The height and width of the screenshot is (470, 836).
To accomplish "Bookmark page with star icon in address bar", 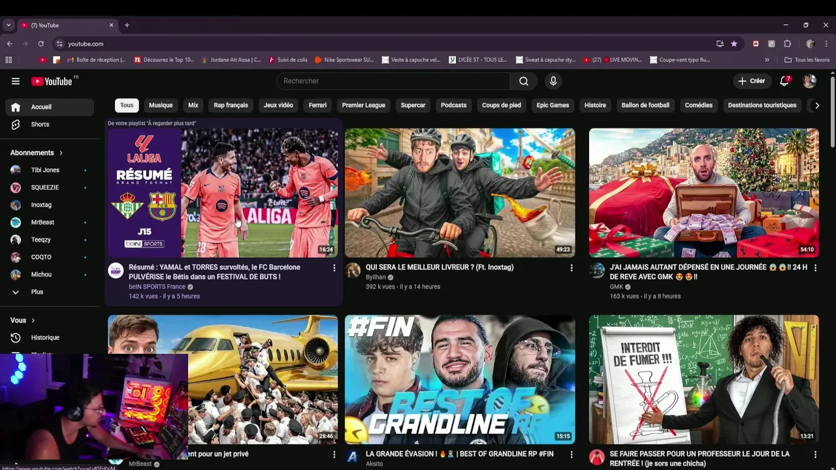I will (x=734, y=44).
